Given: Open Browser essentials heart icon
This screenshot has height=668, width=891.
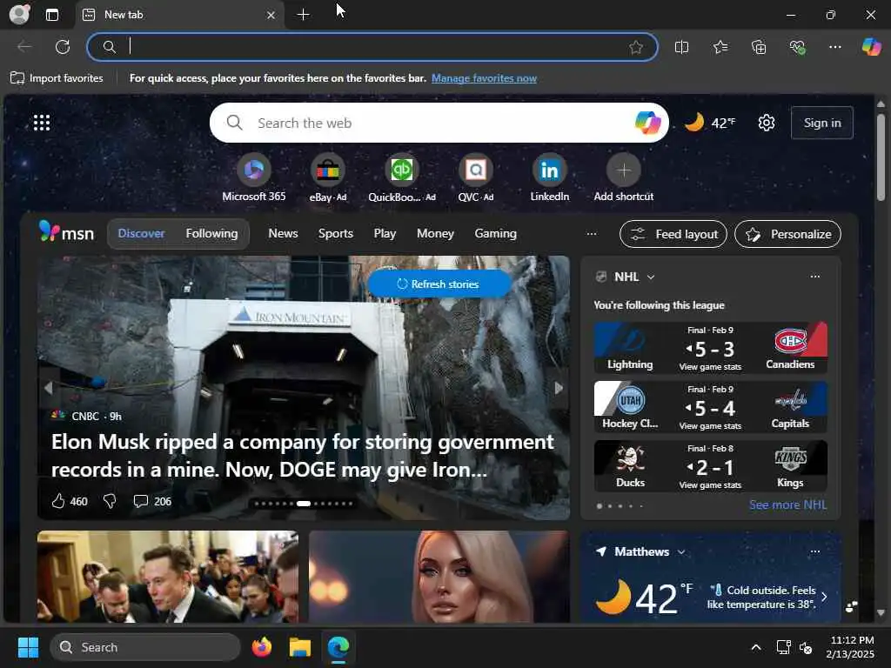Looking at the screenshot, I should click(x=797, y=47).
